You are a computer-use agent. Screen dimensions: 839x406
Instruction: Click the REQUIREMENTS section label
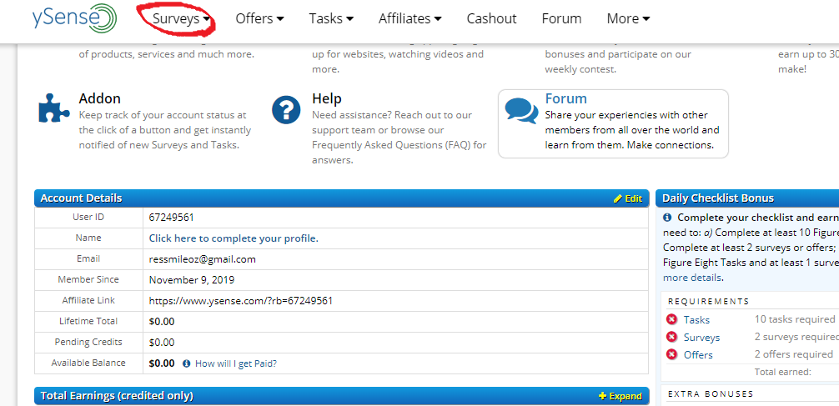point(708,302)
